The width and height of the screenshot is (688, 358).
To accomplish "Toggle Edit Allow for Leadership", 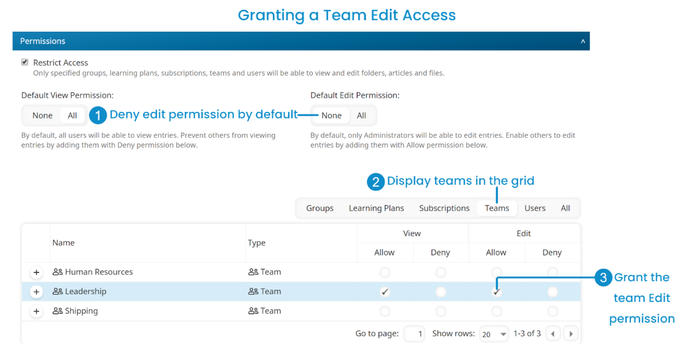I will (x=497, y=292).
